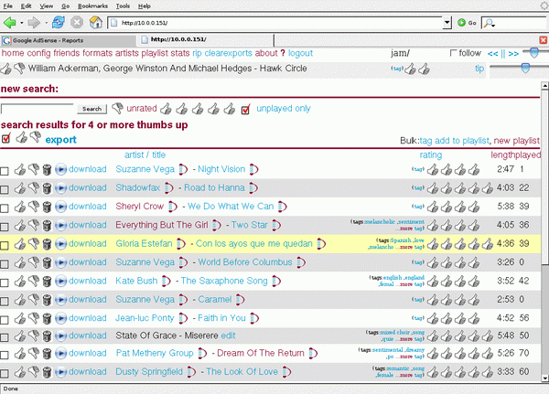Play Shadowfax Road to Hanna
This screenshot has width=549, height=394.
pyautogui.click(x=60, y=188)
